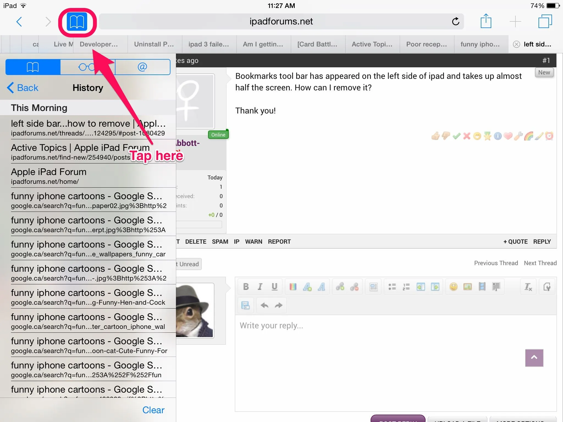The height and width of the screenshot is (422, 563).
Task: Insert a smiley with the emoticon icon
Action: point(453,287)
